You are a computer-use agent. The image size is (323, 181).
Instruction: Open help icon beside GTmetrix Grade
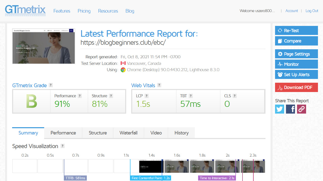tap(51, 85)
